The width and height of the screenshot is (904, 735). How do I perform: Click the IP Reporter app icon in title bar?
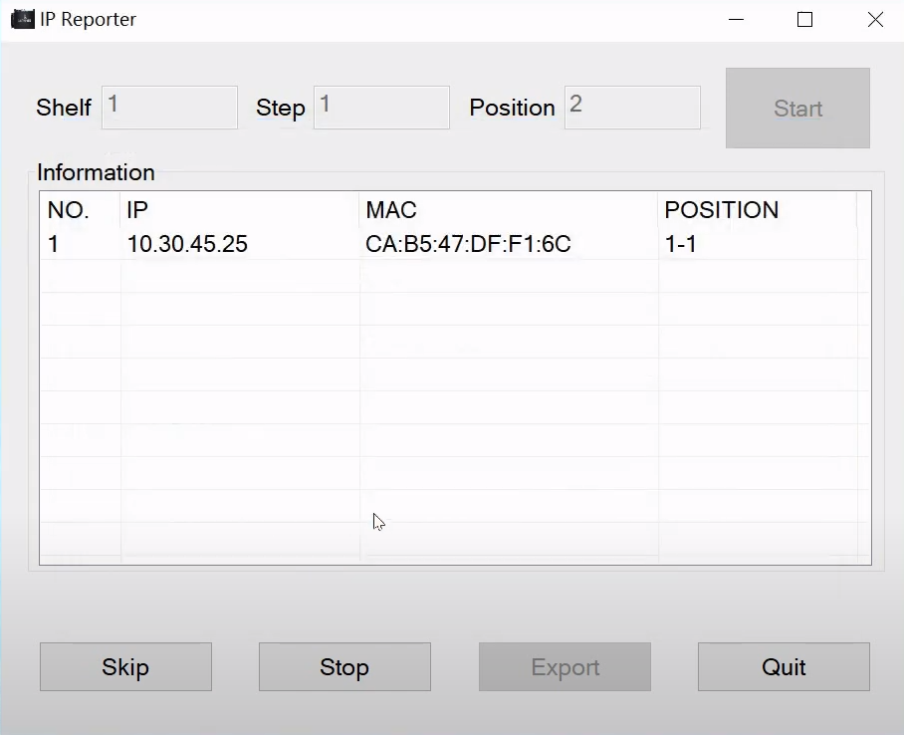coord(23,19)
